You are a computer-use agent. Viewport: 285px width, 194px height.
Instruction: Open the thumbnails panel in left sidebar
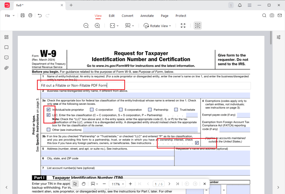coord(6,37)
